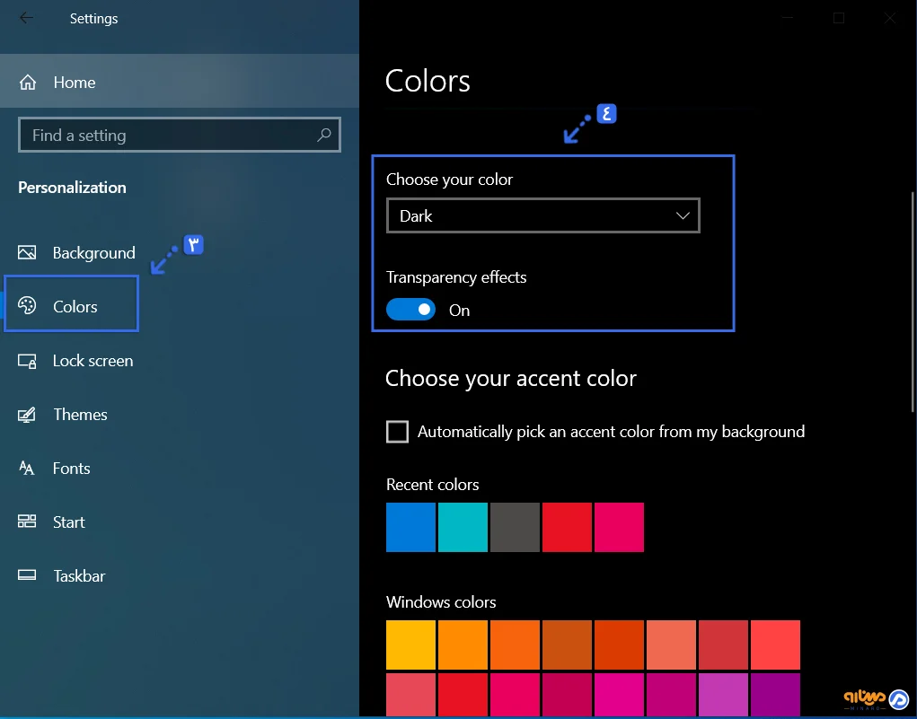Viewport: 917px width, 719px height.
Task: Check Automatically pick an accent color box
Action: pyautogui.click(x=398, y=432)
